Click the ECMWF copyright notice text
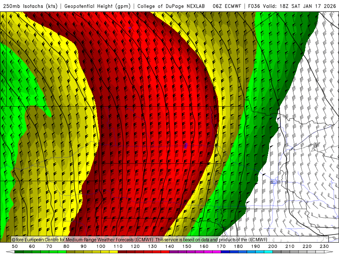The width and height of the screenshot is (339, 254). 139,240
